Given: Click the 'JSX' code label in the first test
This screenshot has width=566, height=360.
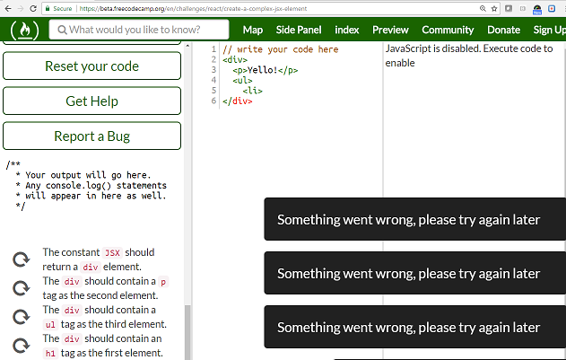Looking at the screenshot, I should pos(112,252).
